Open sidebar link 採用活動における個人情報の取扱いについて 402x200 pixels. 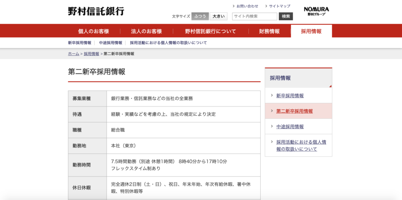301,145
